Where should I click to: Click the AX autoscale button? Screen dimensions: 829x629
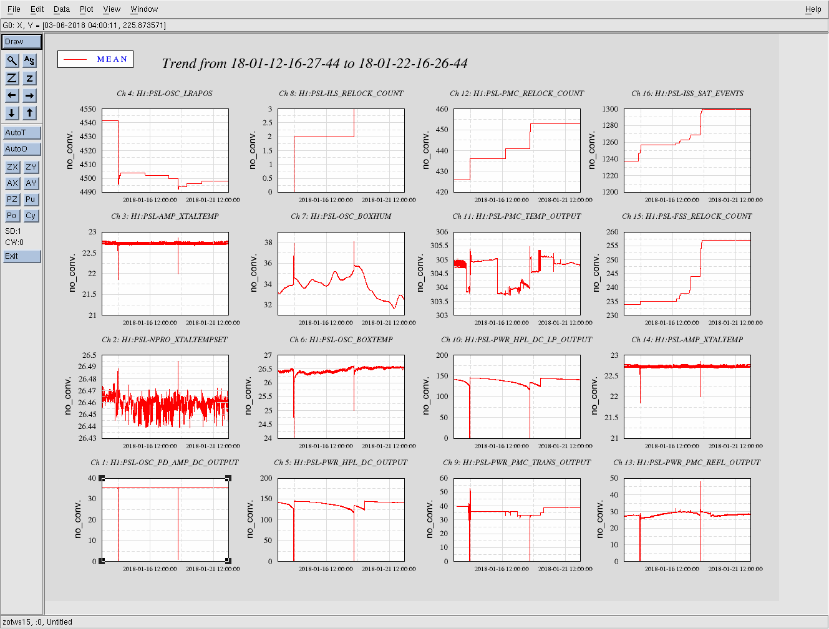coord(12,183)
